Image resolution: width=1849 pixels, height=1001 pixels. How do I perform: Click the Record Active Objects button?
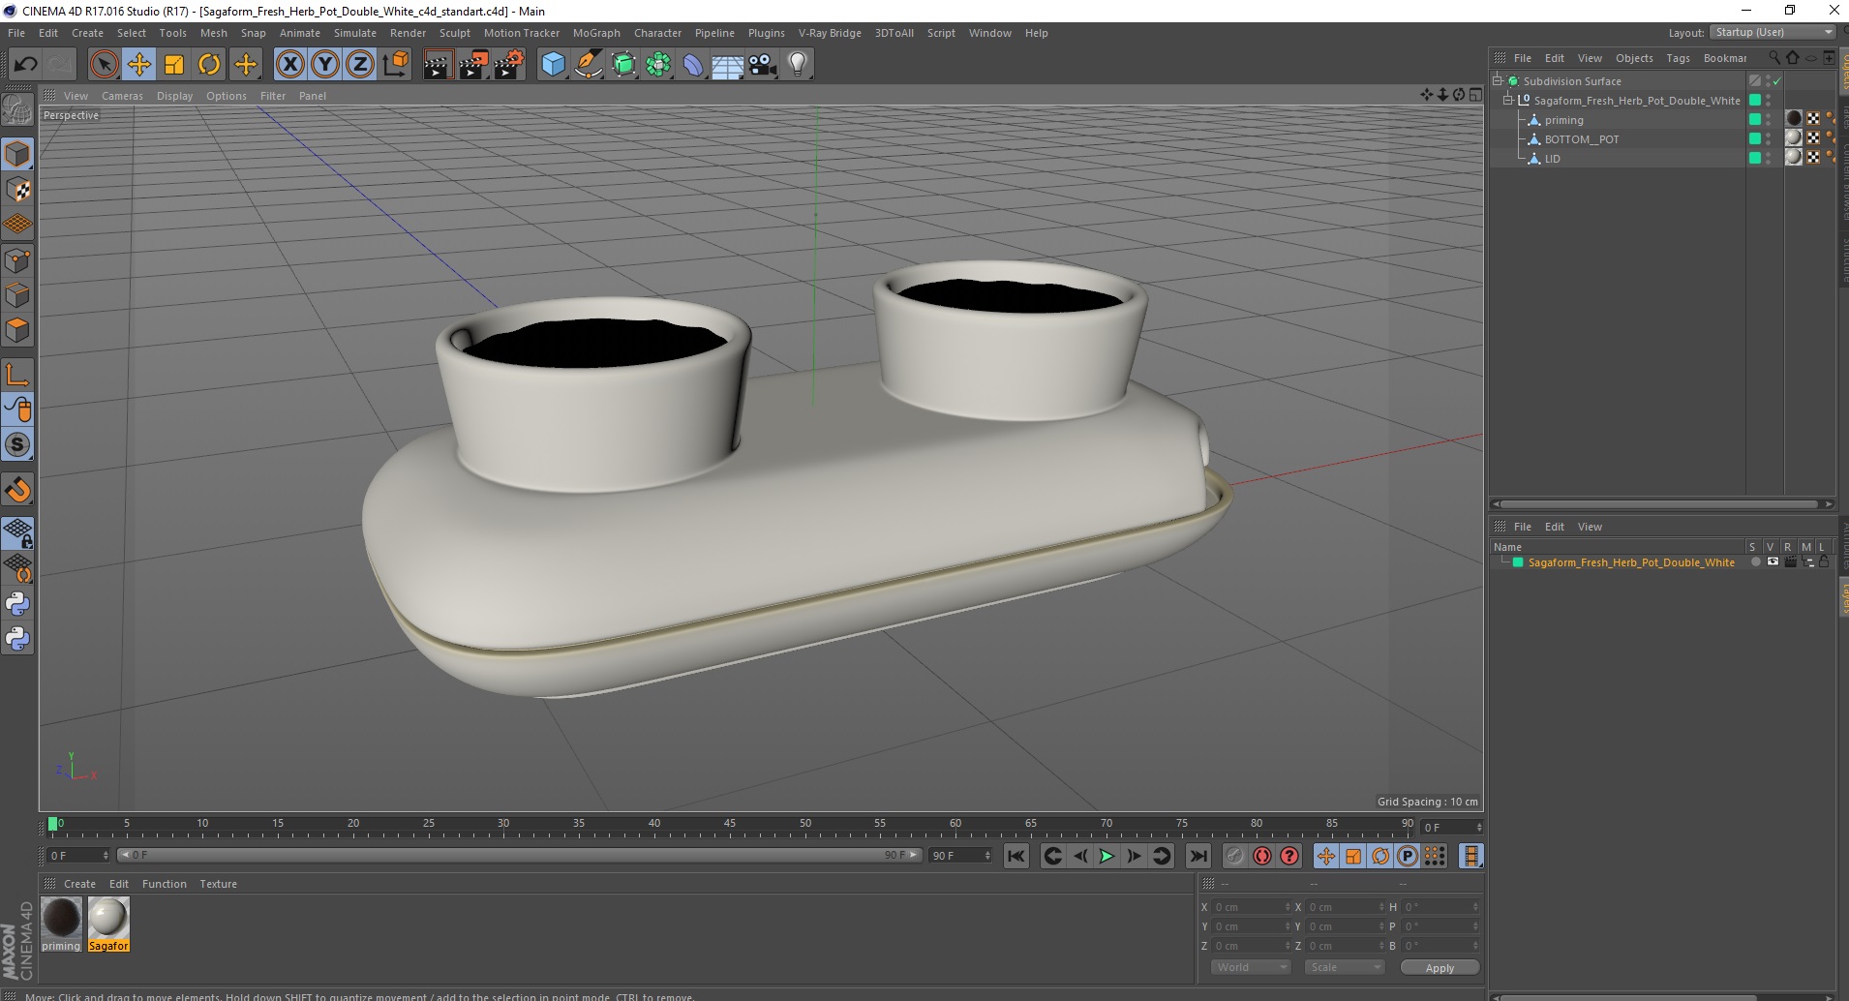tap(1234, 856)
